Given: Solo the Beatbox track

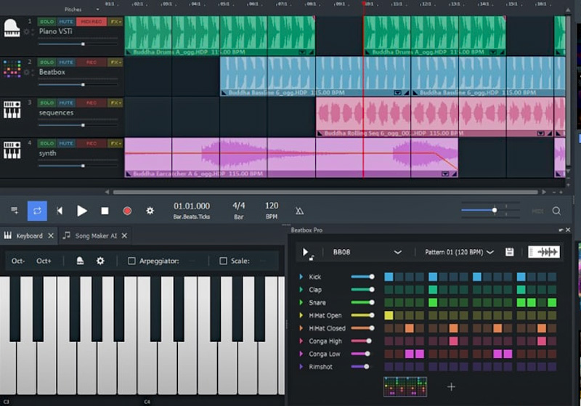Looking at the screenshot, I should pyautogui.click(x=46, y=62).
